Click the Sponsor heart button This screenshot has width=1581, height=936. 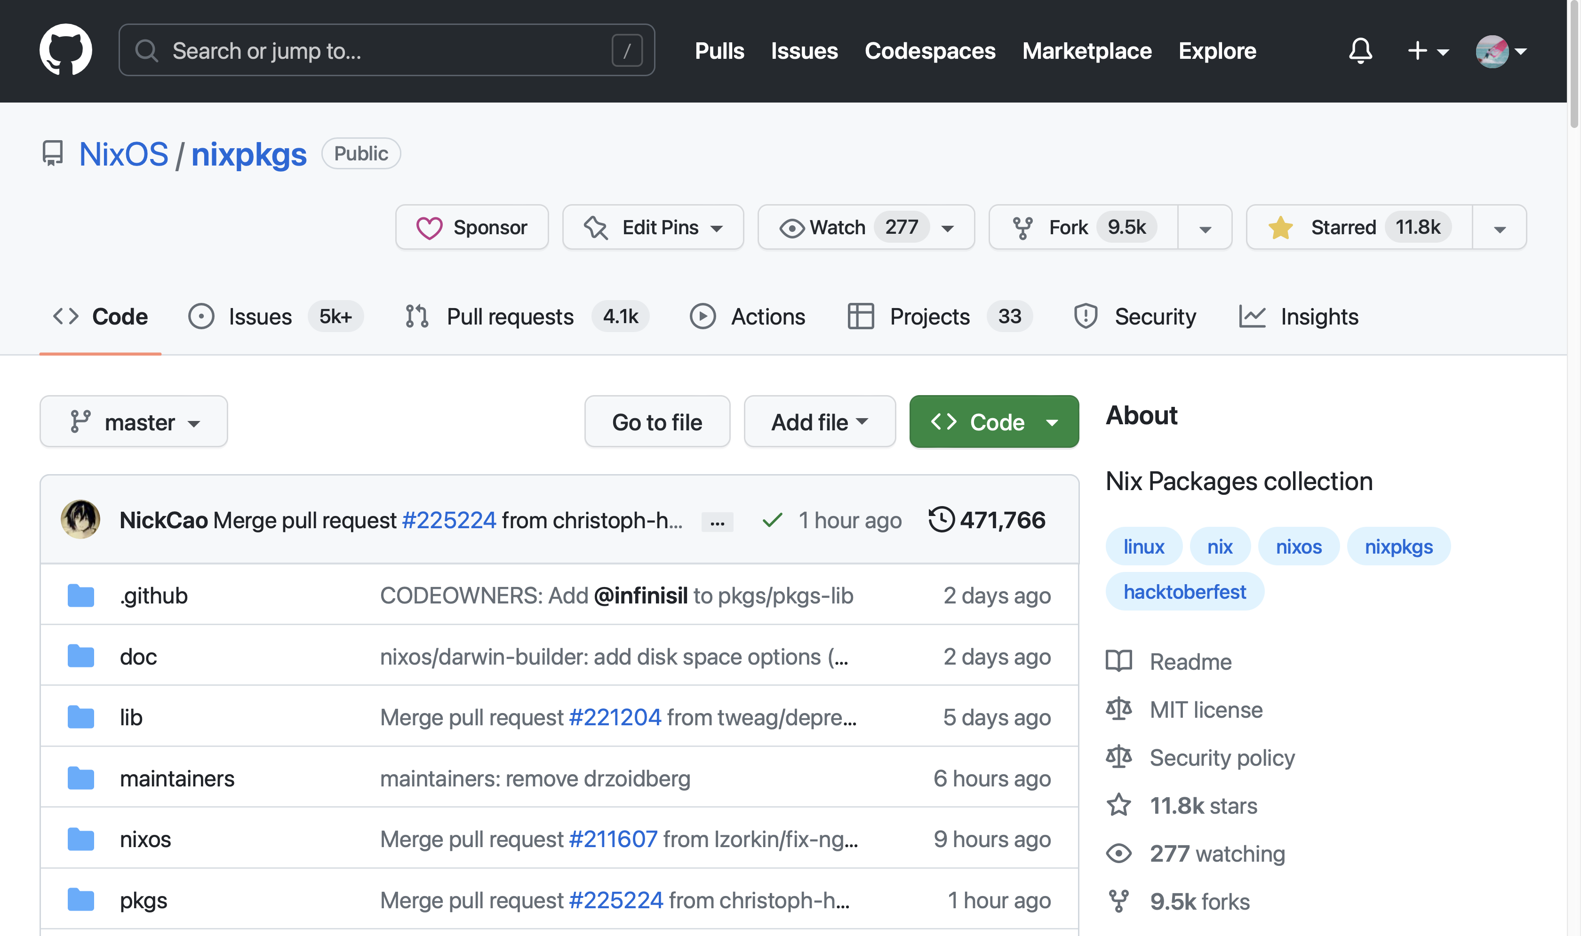[472, 227]
